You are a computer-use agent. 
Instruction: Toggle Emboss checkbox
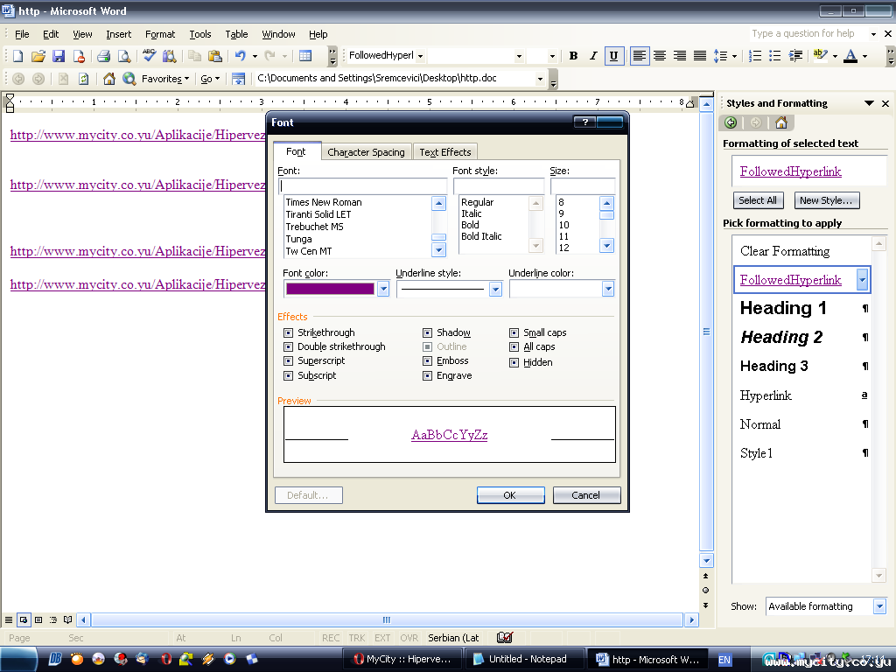[x=427, y=360]
